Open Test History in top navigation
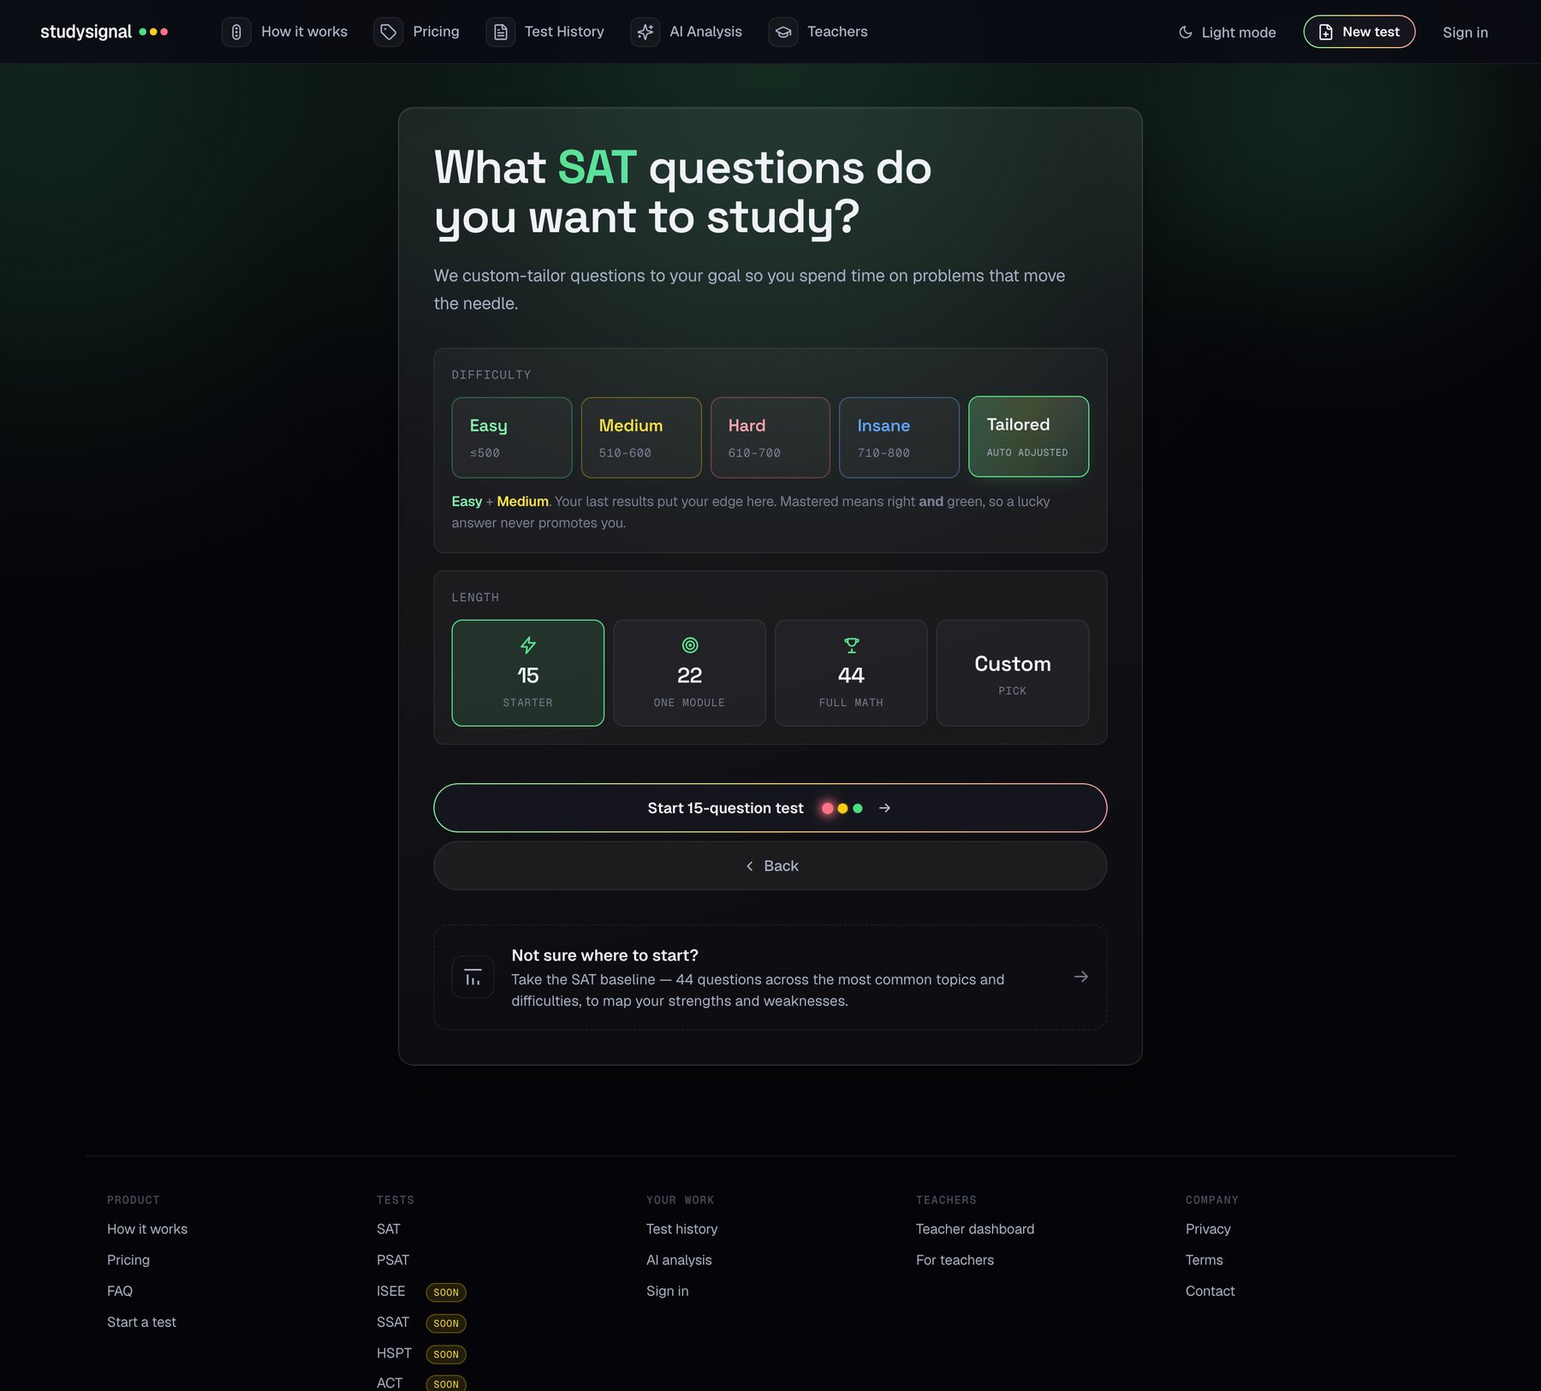The width and height of the screenshot is (1541, 1391). [545, 32]
